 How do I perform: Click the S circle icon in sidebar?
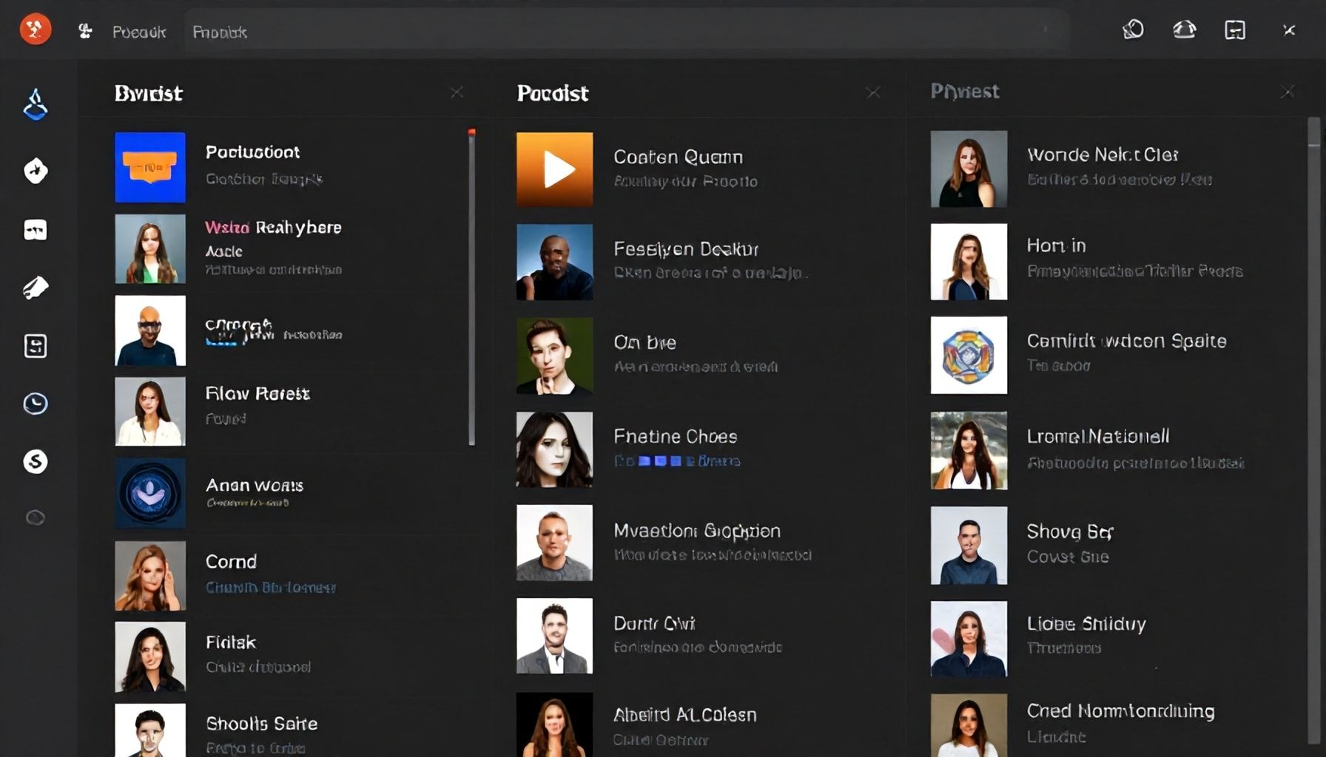click(x=35, y=461)
